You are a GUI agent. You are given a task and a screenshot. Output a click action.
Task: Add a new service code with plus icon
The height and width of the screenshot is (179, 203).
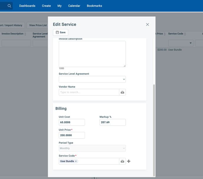(129, 161)
